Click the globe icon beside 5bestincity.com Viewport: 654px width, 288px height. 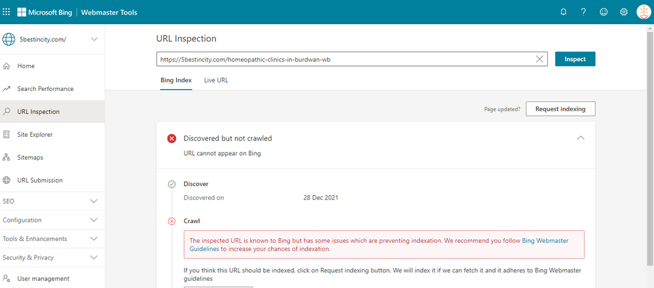(x=9, y=39)
